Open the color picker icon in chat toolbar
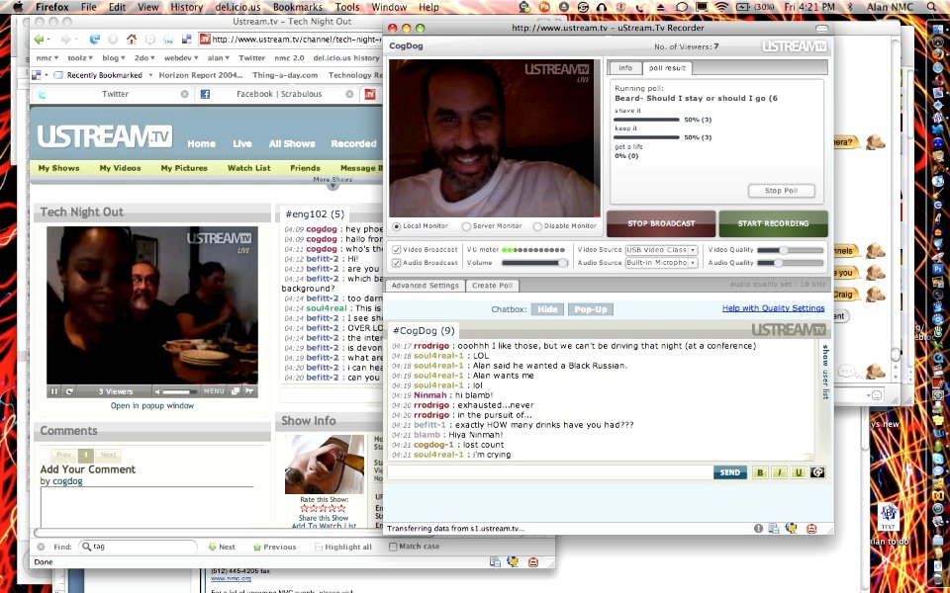The width and height of the screenshot is (950, 593). 817,472
